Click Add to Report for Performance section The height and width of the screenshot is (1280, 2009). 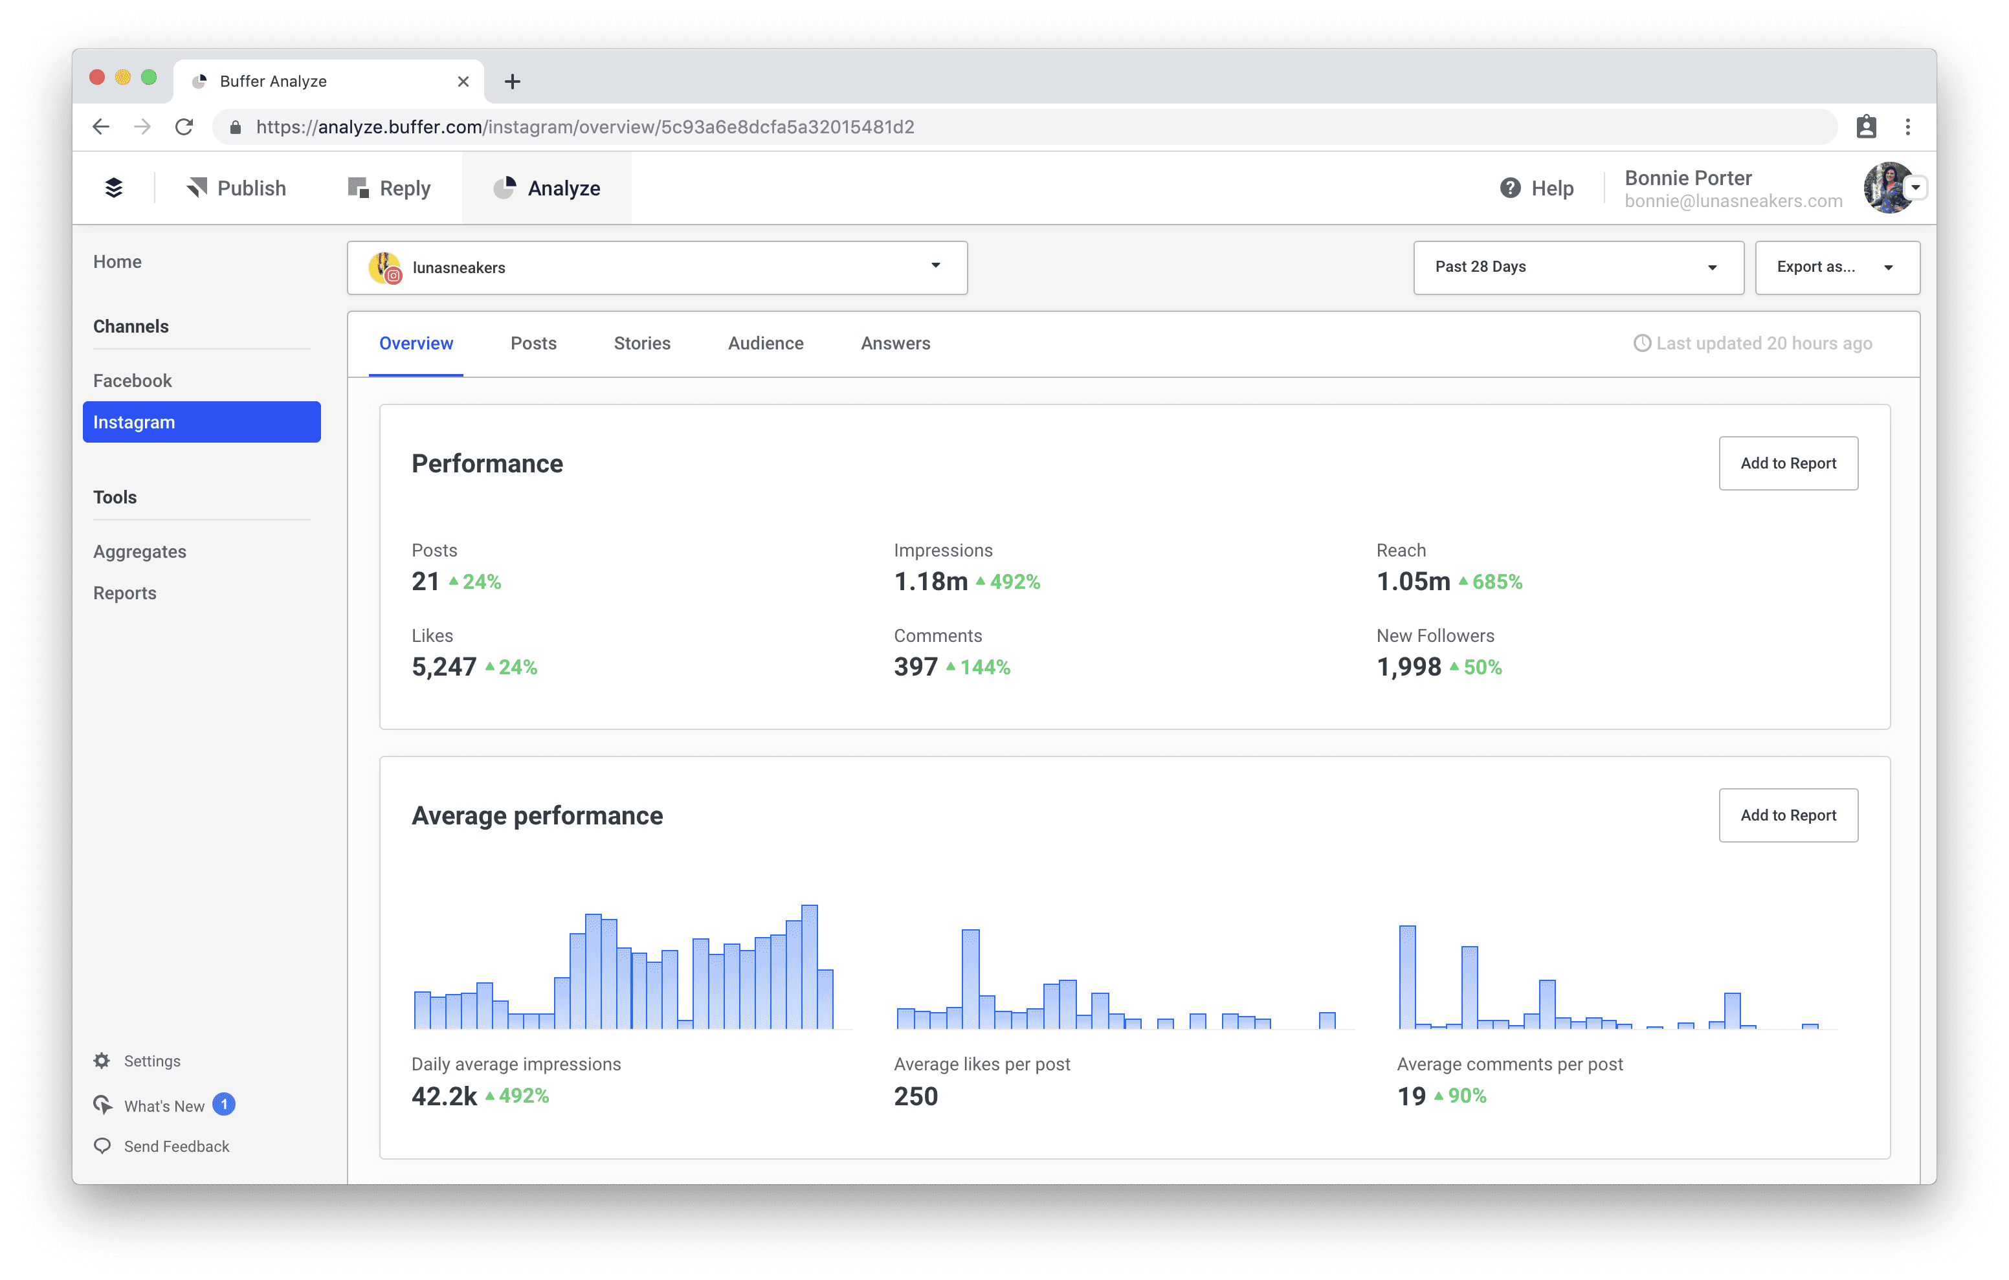[1786, 463]
